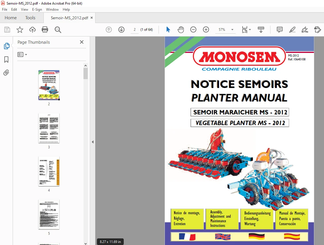This screenshot has width=324, height=245.
Task: Click the Réf. 10640108 reference text
Action: click(297, 59)
